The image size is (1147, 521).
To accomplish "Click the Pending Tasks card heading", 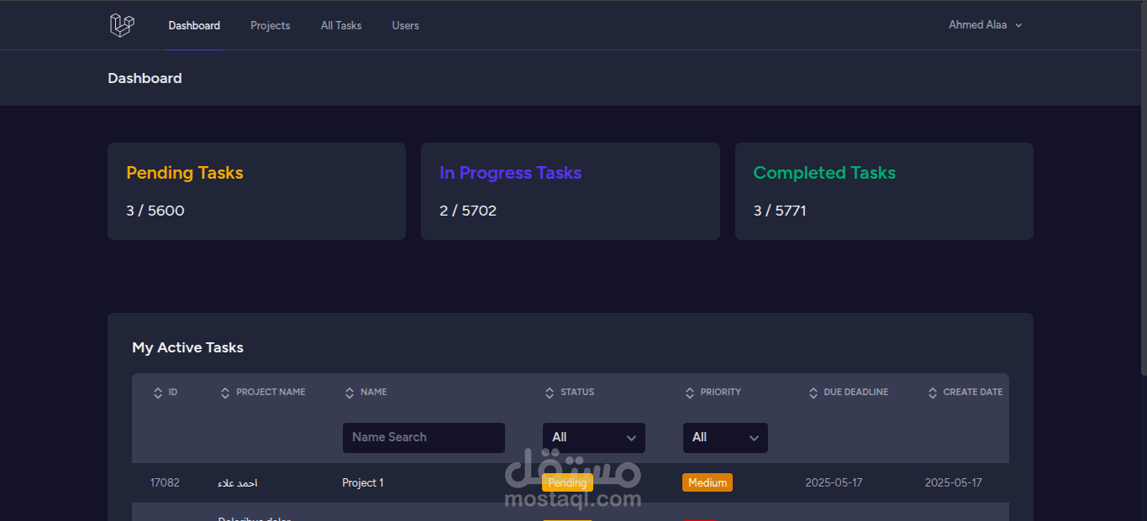I will pos(185,173).
